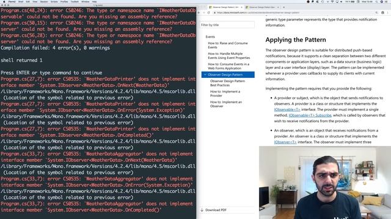
Task: Switch to the second Observer Design Pattern tab
Action: coord(261,7)
